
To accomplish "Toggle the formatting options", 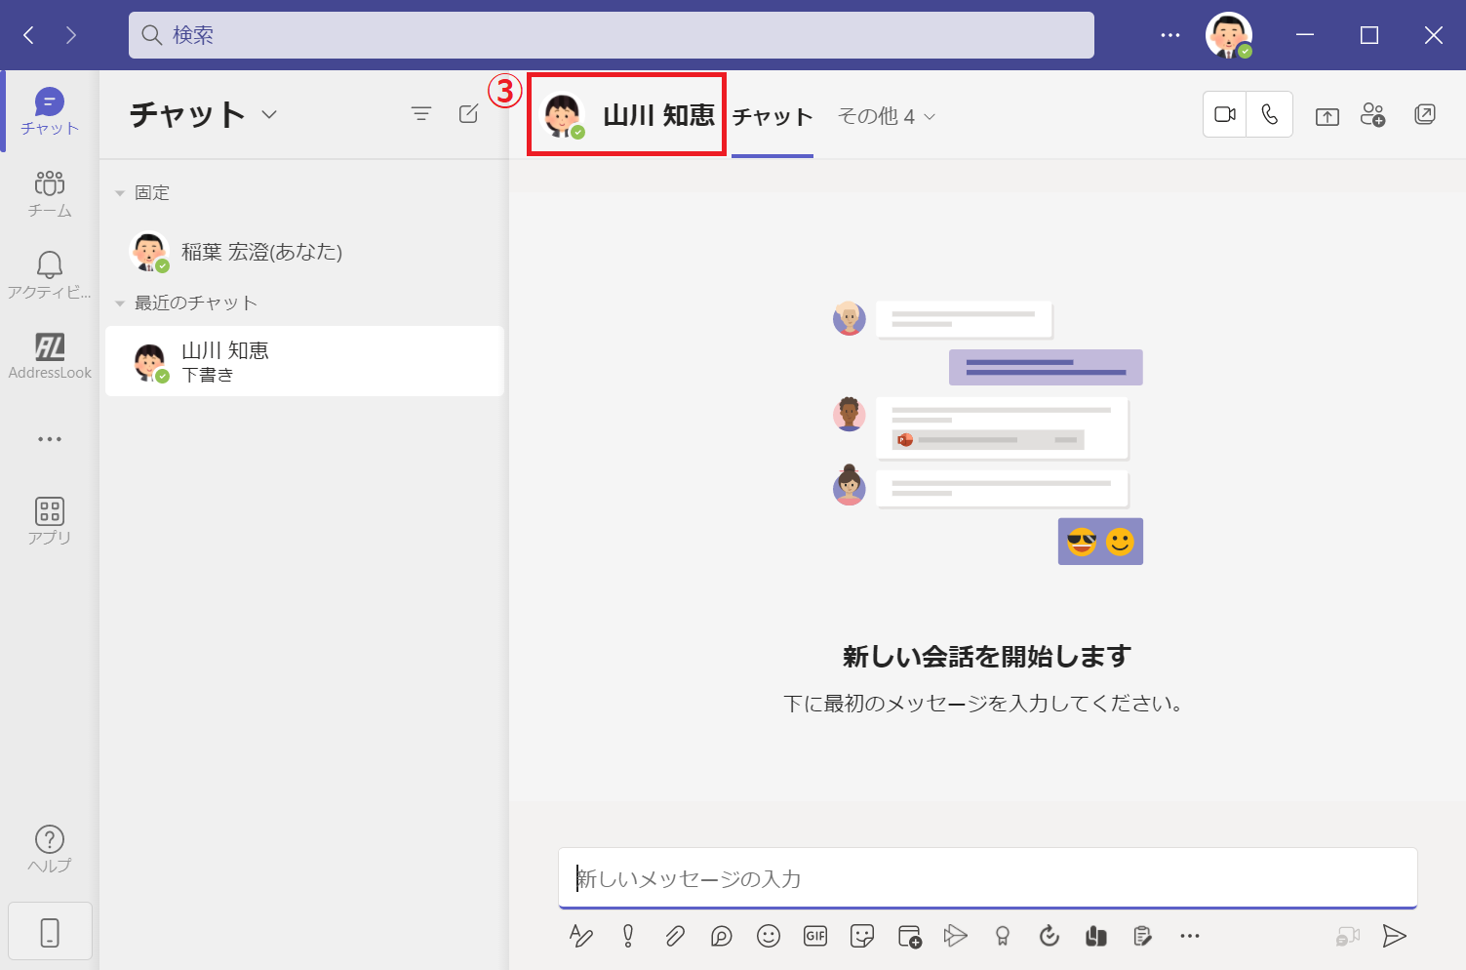I will click(x=580, y=936).
